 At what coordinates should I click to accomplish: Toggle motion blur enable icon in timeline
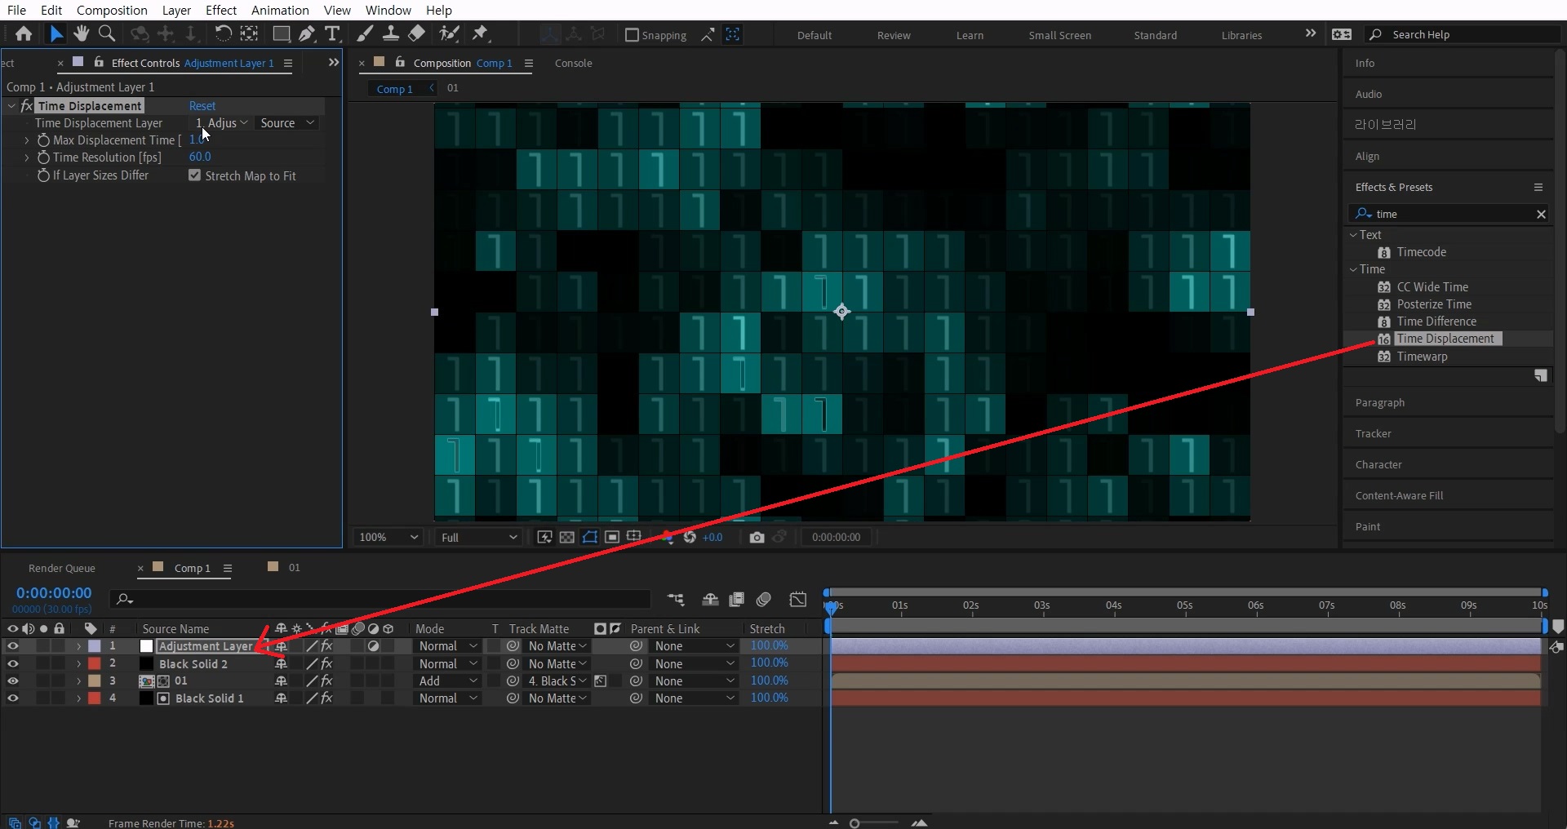point(764,600)
